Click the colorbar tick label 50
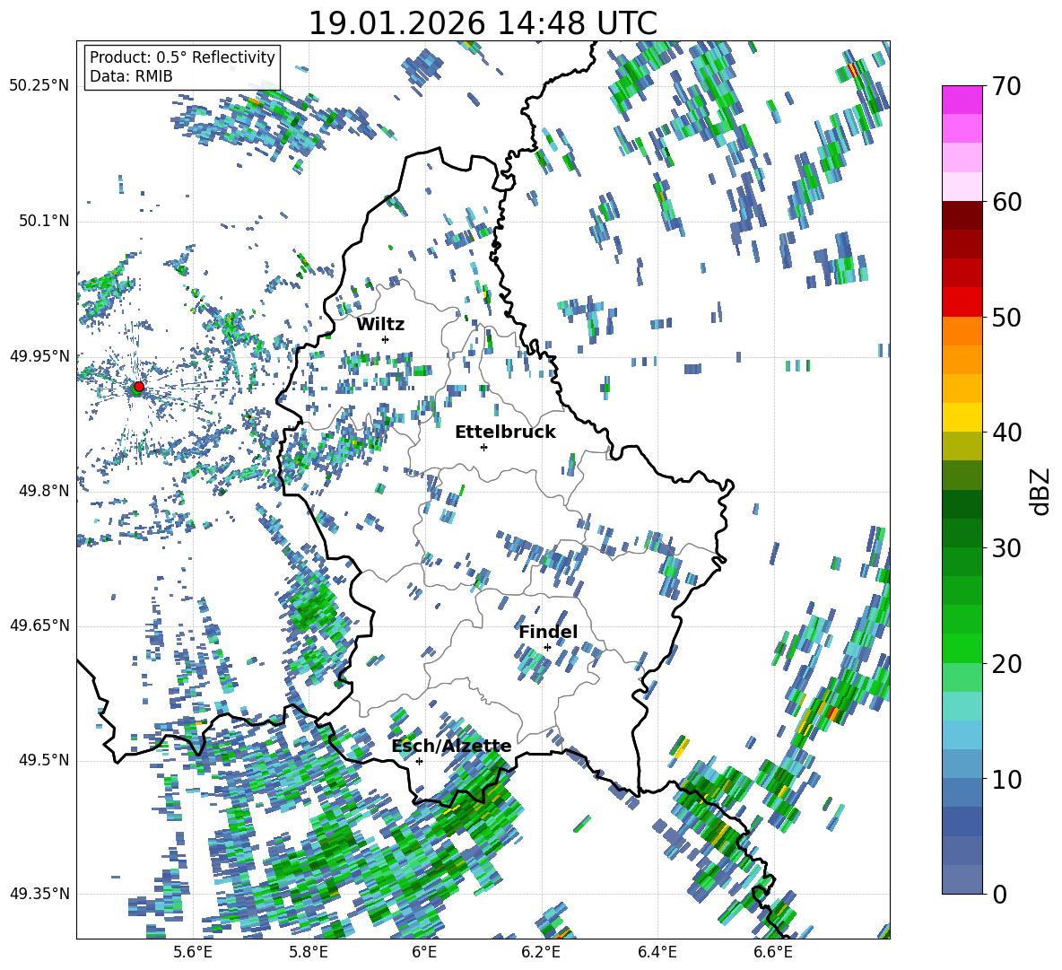The image size is (1062, 970). pyautogui.click(x=1006, y=318)
